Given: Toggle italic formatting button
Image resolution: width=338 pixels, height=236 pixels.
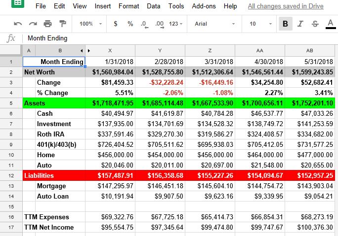Looking at the screenshot, I should pyautogui.click(x=300, y=24).
